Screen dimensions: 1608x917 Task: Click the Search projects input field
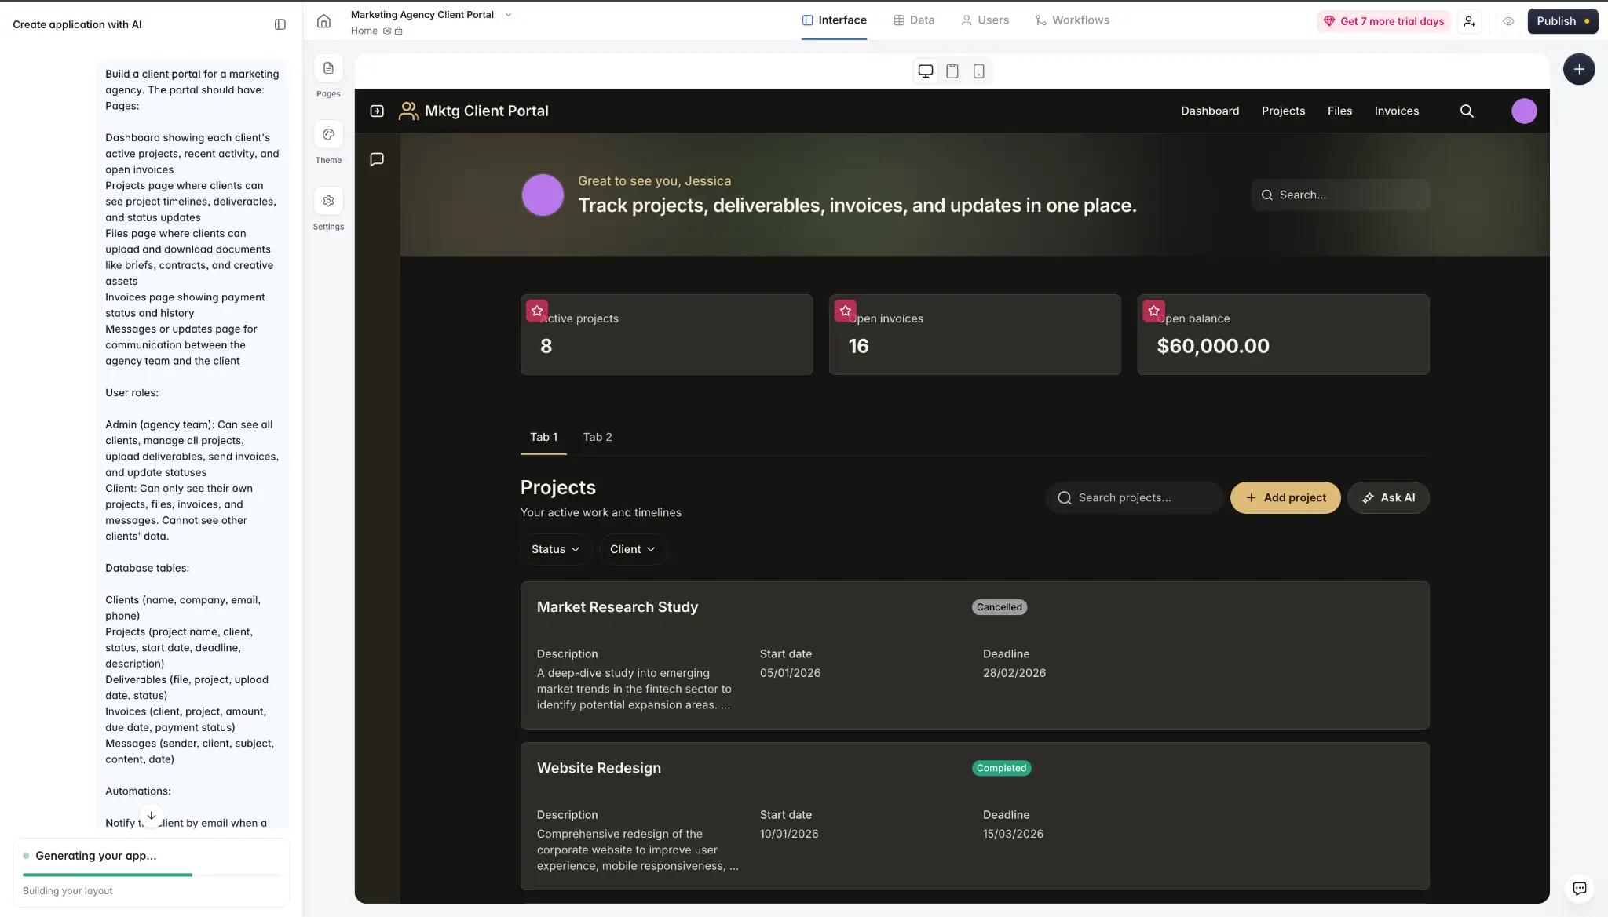(1133, 497)
